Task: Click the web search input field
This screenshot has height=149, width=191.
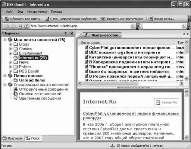Action: coord(162,26)
